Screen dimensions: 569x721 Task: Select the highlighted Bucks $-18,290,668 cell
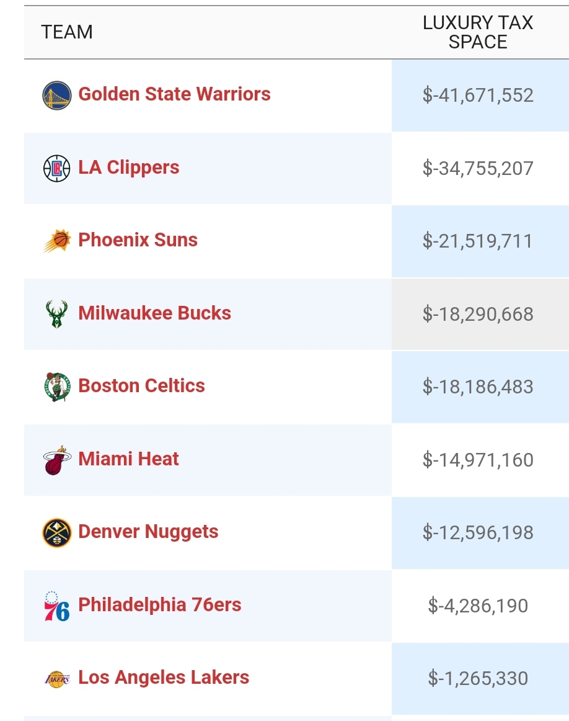tap(480, 314)
